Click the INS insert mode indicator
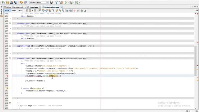 (x=197, y=111)
